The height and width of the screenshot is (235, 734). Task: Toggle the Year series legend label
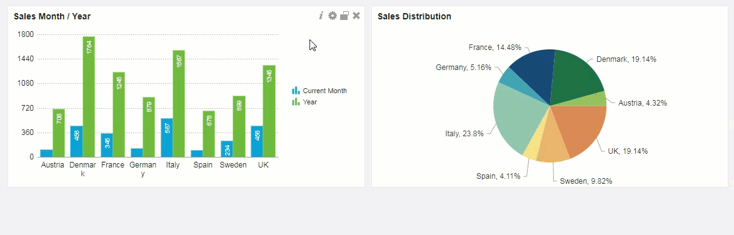[x=310, y=102]
